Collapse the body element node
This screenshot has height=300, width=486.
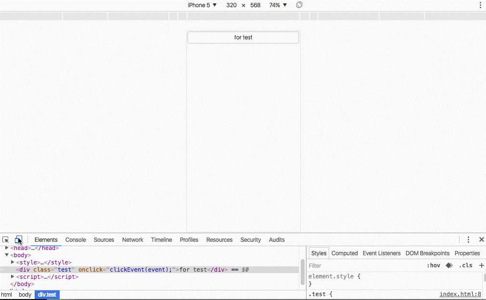7,255
